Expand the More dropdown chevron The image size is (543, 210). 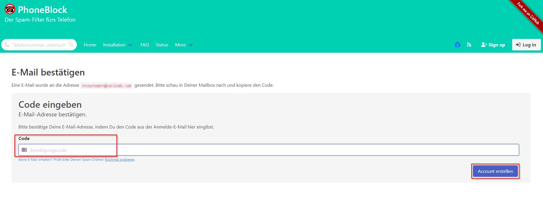point(191,45)
